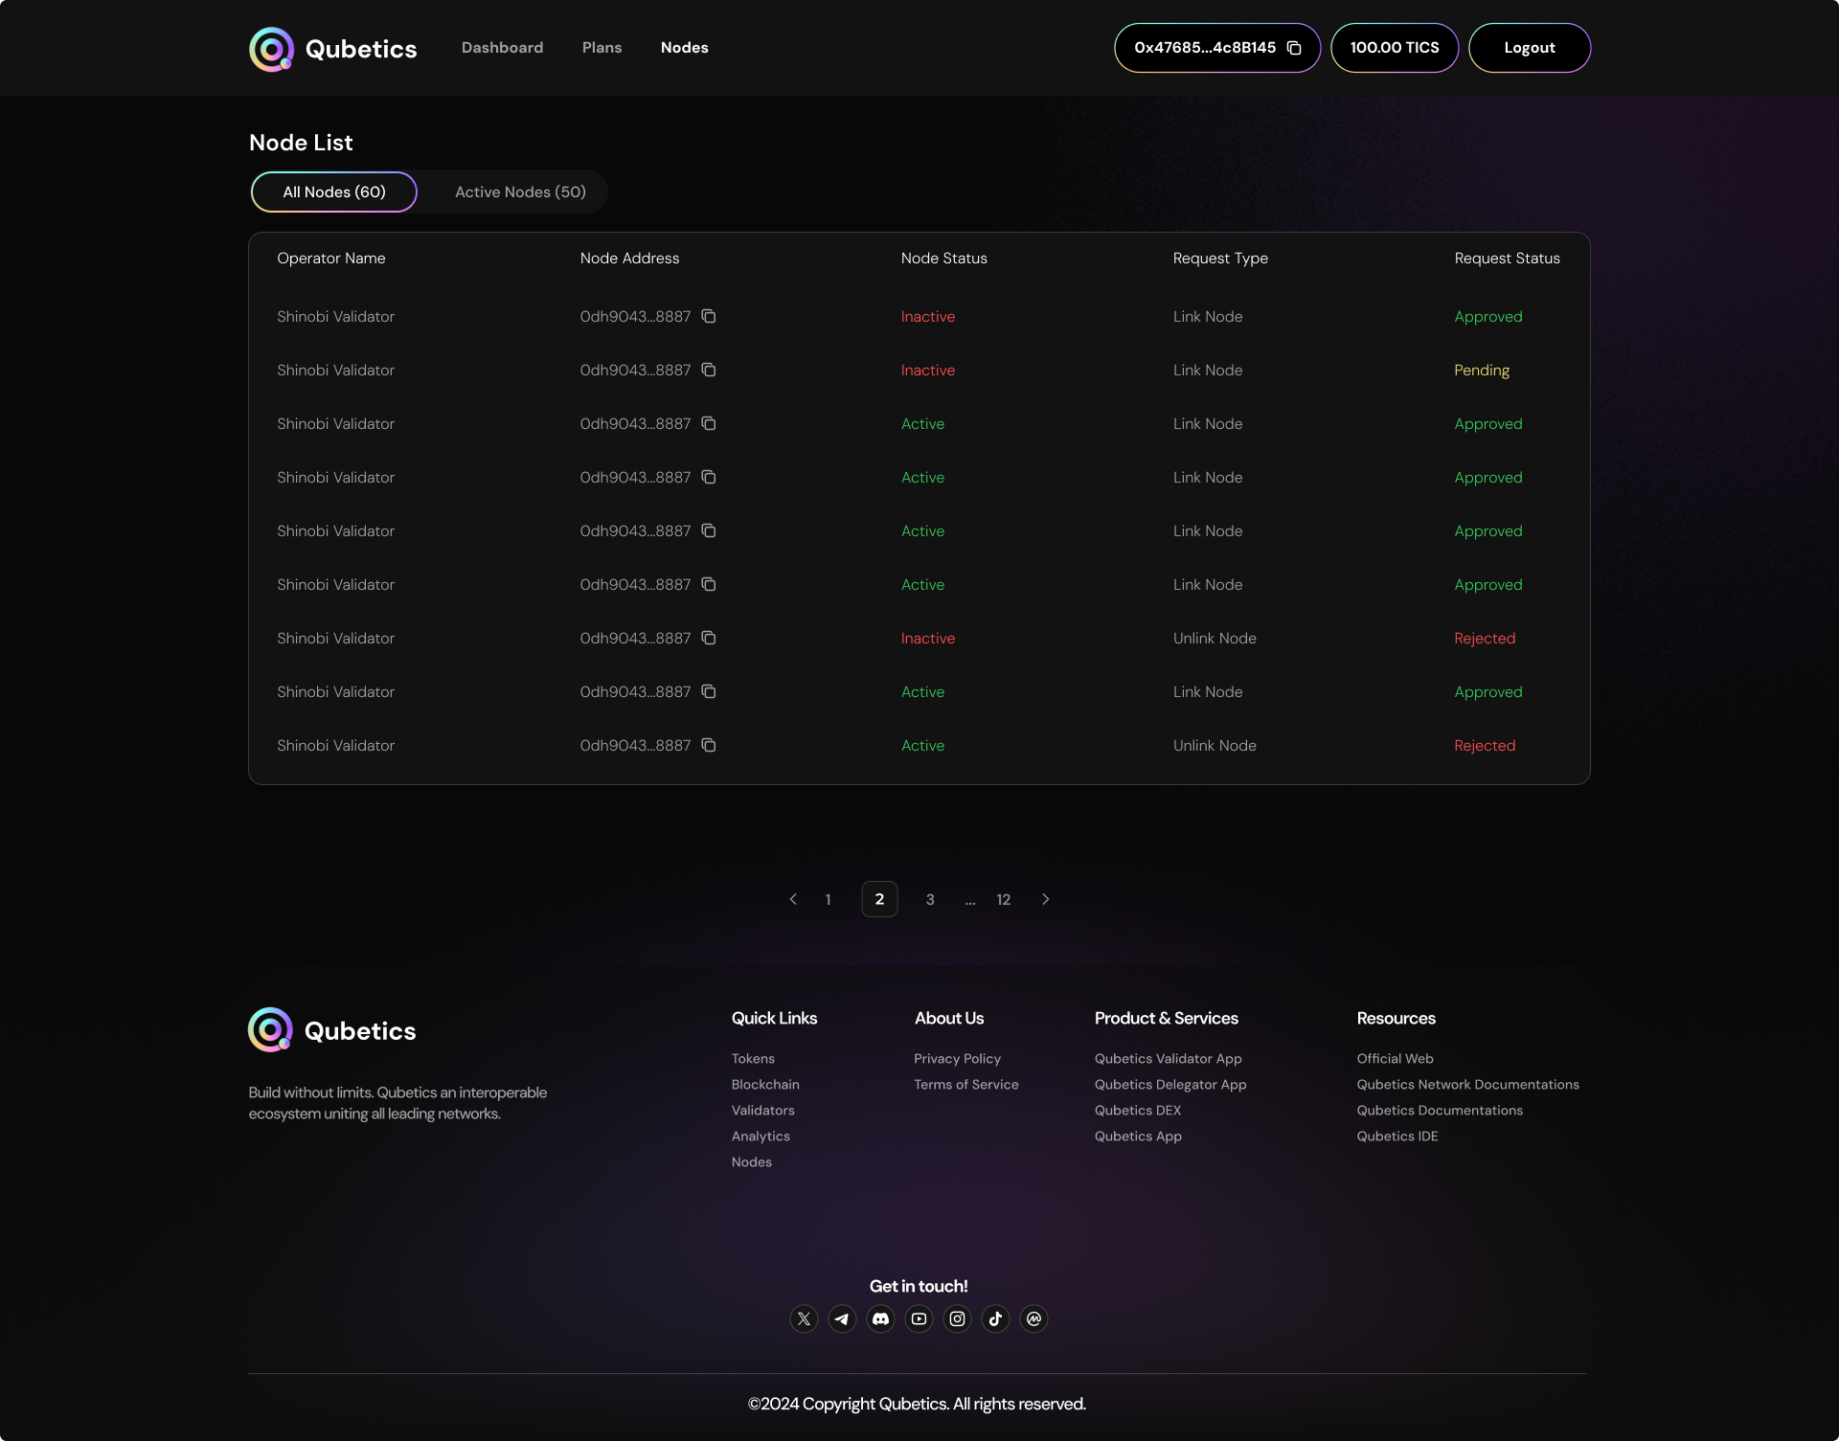Viewport: 1839px width, 1441px height.
Task: Open the Instagram social icon
Action: click(x=957, y=1318)
